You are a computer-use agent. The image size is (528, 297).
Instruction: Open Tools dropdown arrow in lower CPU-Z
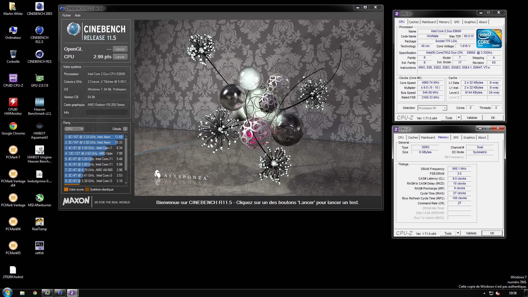(458, 233)
